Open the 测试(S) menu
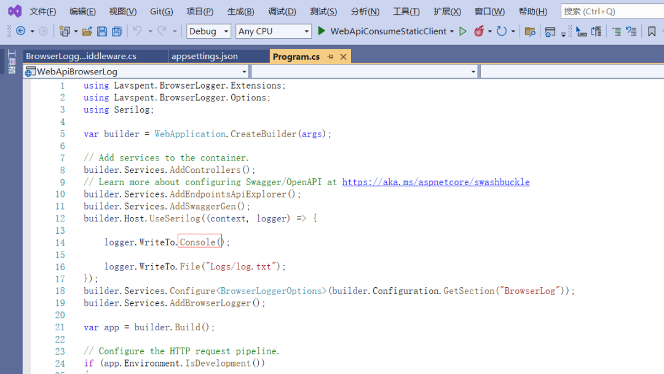Viewport: 664px width, 374px height. (323, 12)
